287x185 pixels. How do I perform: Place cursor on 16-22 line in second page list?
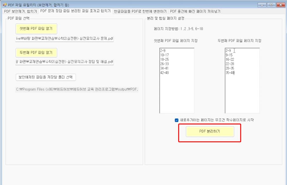(x=230, y=59)
